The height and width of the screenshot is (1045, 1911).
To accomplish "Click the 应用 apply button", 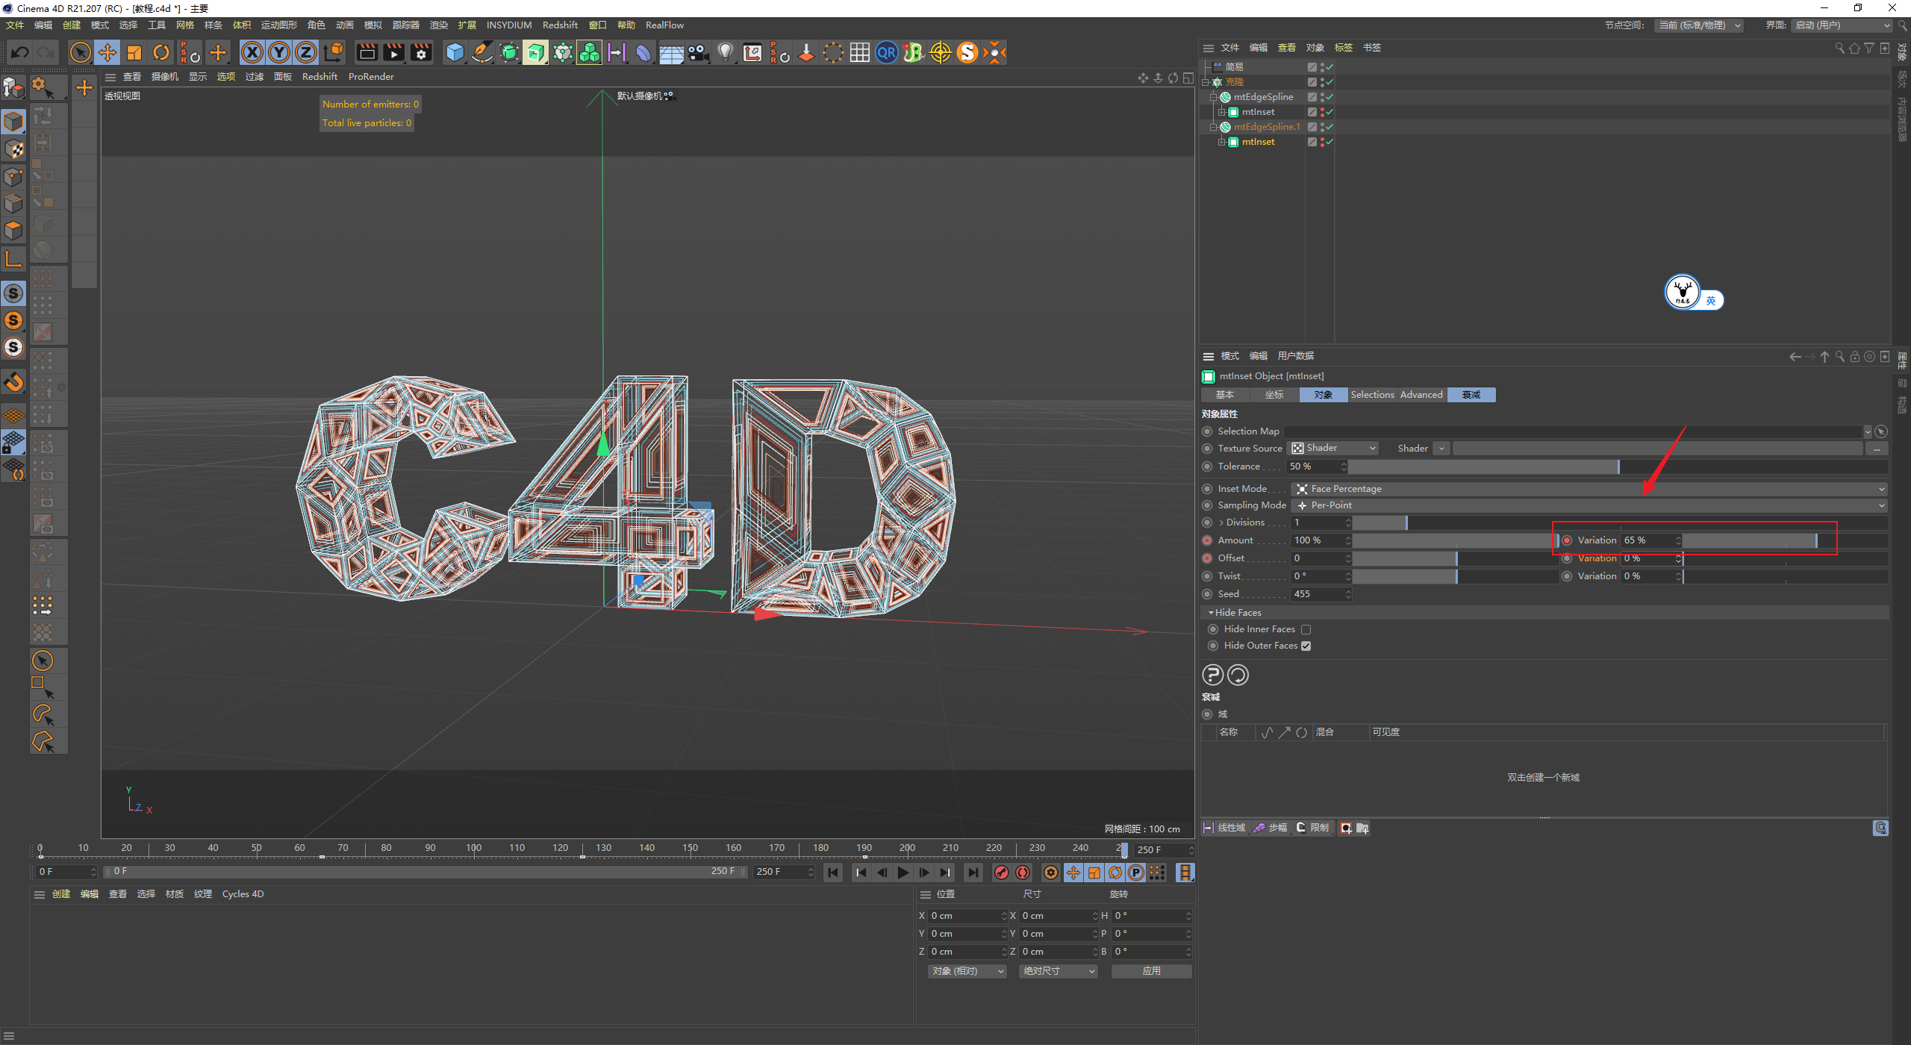I will tap(1151, 971).
